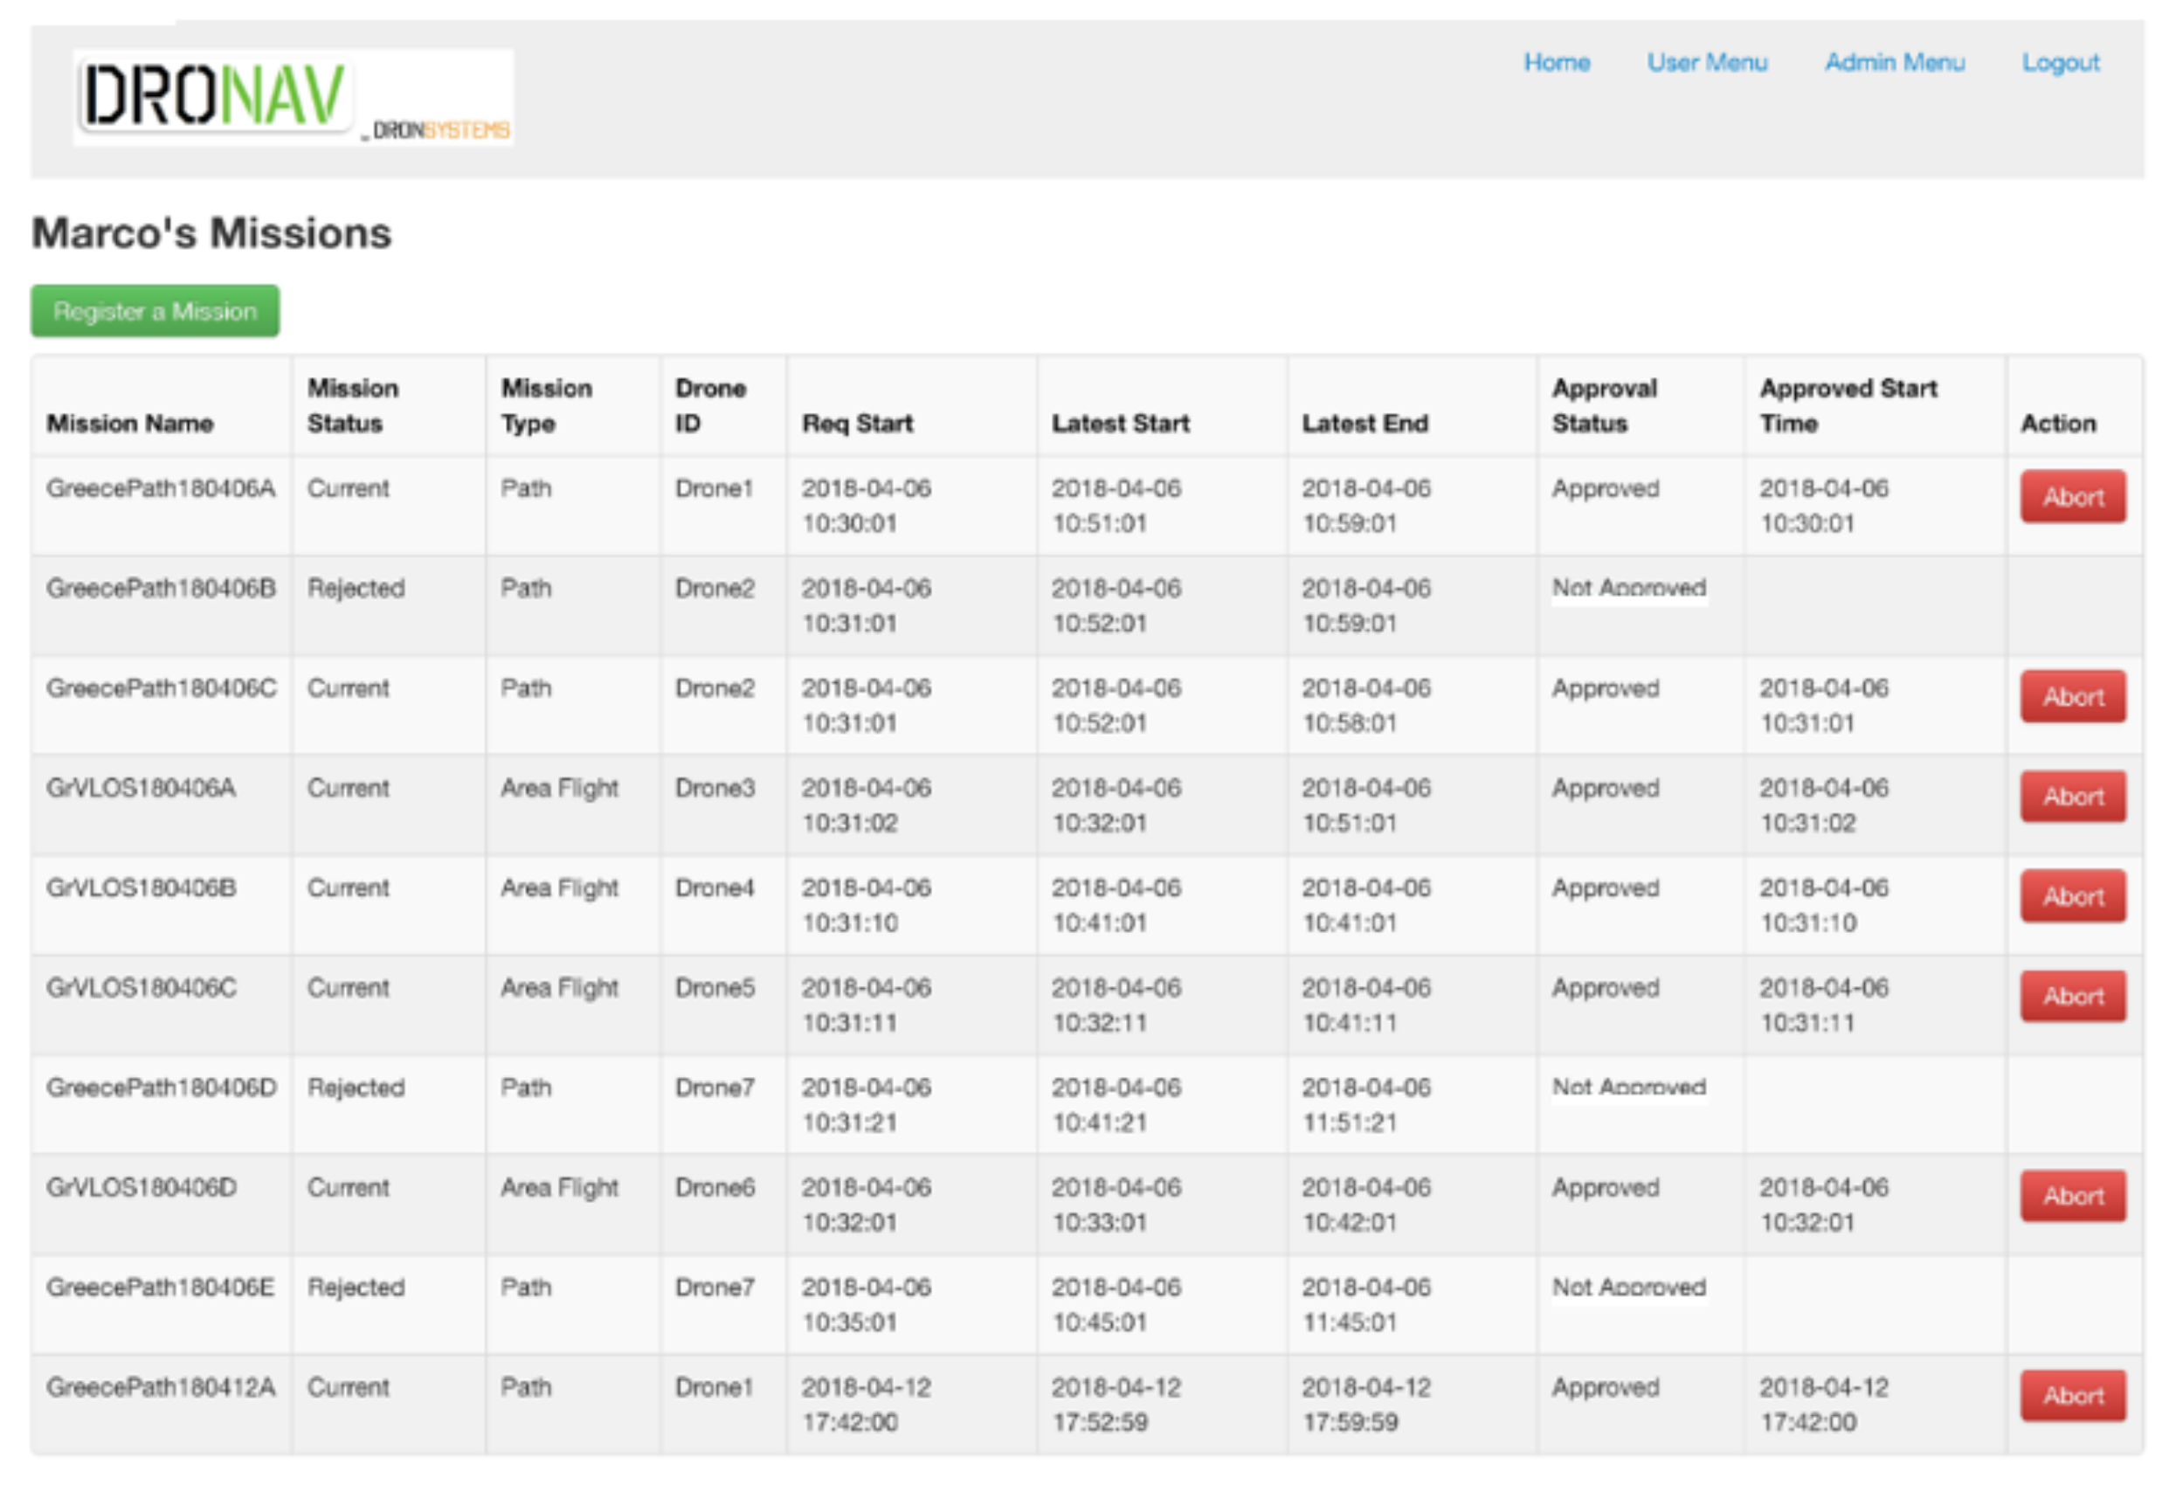Open the Home link
The width and height of the screenshot is (2176, 1485).
1556,63
